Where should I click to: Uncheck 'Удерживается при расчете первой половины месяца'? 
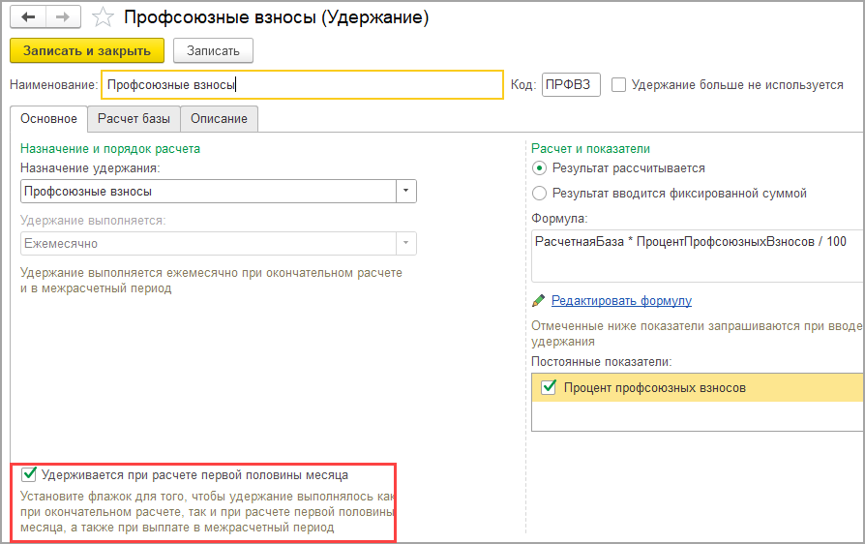click(x=28, y=475)
